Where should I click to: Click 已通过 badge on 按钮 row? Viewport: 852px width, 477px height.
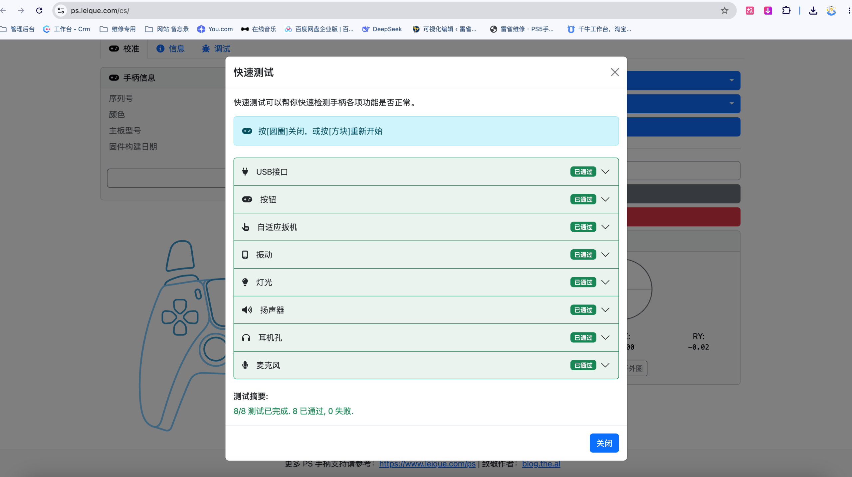pyautogui.click(x=583, y=199)
